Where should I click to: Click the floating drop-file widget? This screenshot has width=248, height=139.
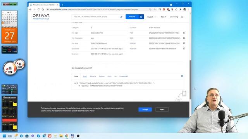point(181,96)
